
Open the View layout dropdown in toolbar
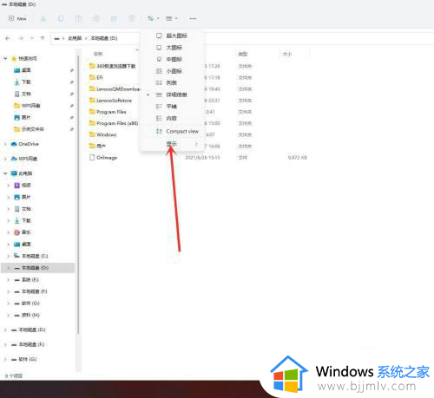coord(172,18)
